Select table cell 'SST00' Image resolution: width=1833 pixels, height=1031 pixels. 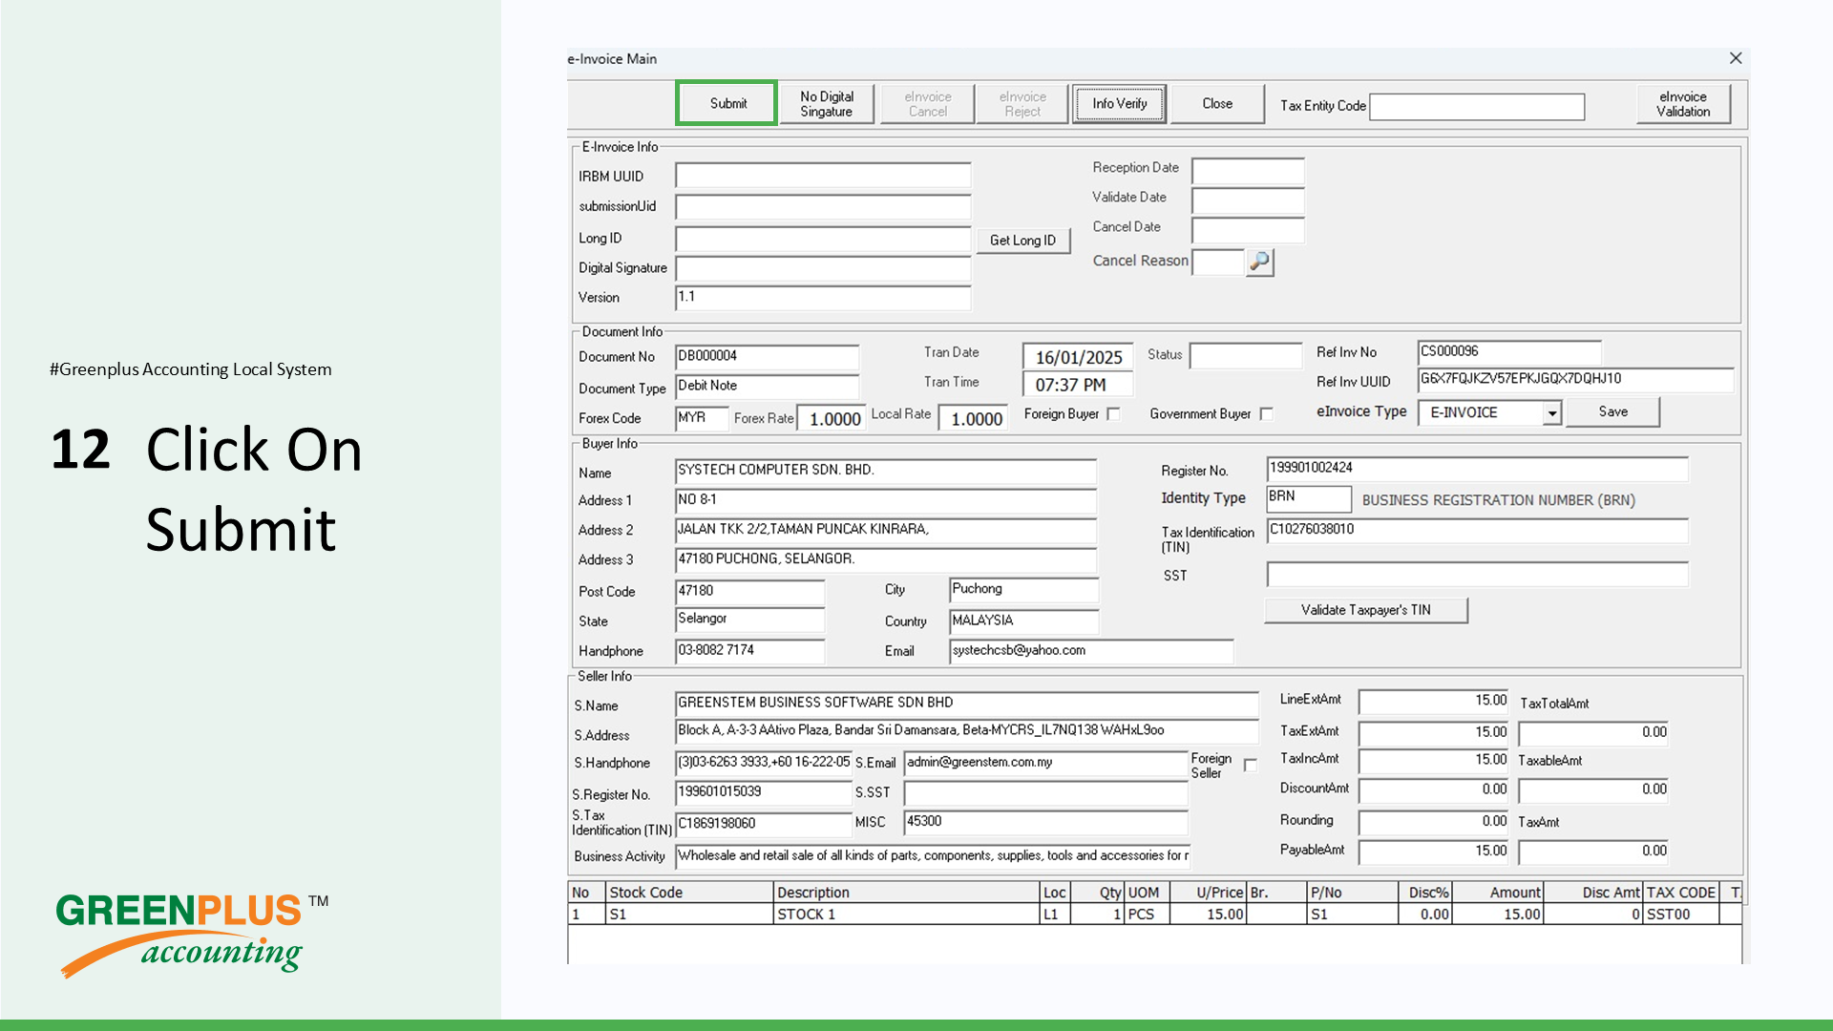[x=1680, y=915]
